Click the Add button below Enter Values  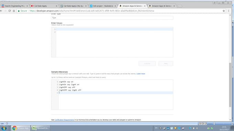(166, 64)
